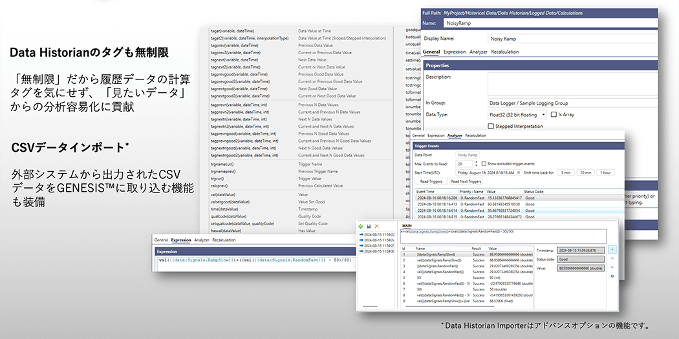Switch to the Recalculation tab in top panel
The image size is (679, 339).
tap(506, 51)
